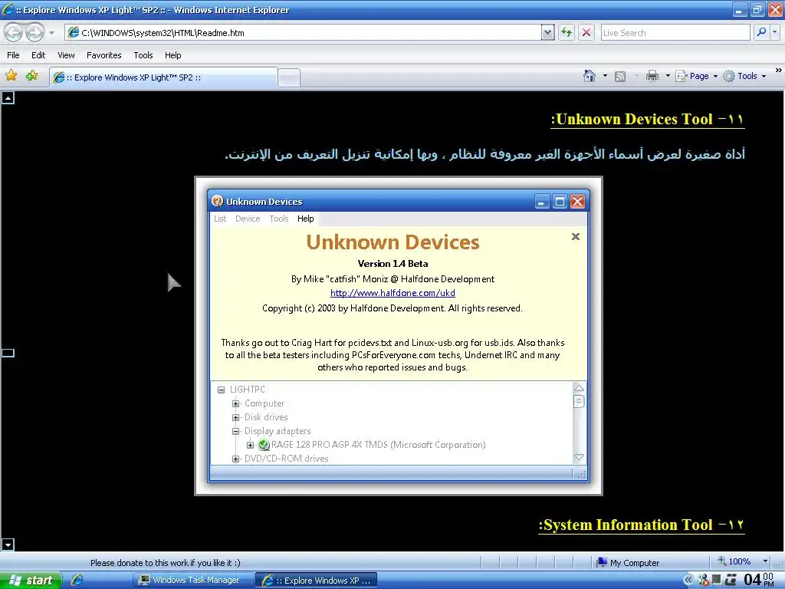Expand hidden toolbar items chevron

[779, 71]
